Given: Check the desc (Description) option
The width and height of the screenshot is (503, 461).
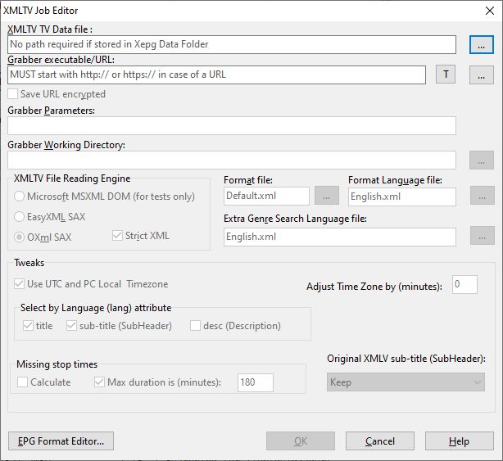Looking at the screenshot, I should click(x=196, y=326).
